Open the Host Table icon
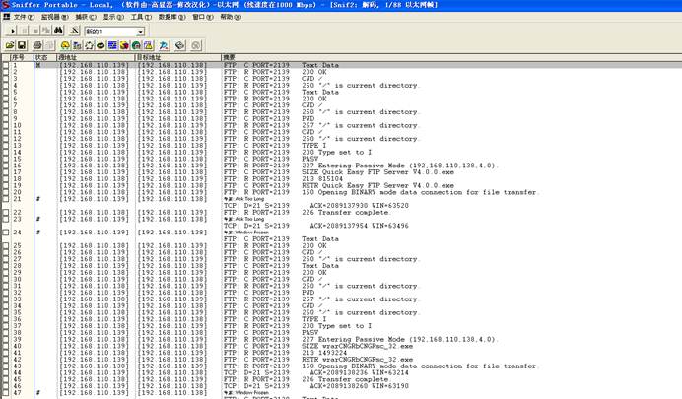 point(77,45)
